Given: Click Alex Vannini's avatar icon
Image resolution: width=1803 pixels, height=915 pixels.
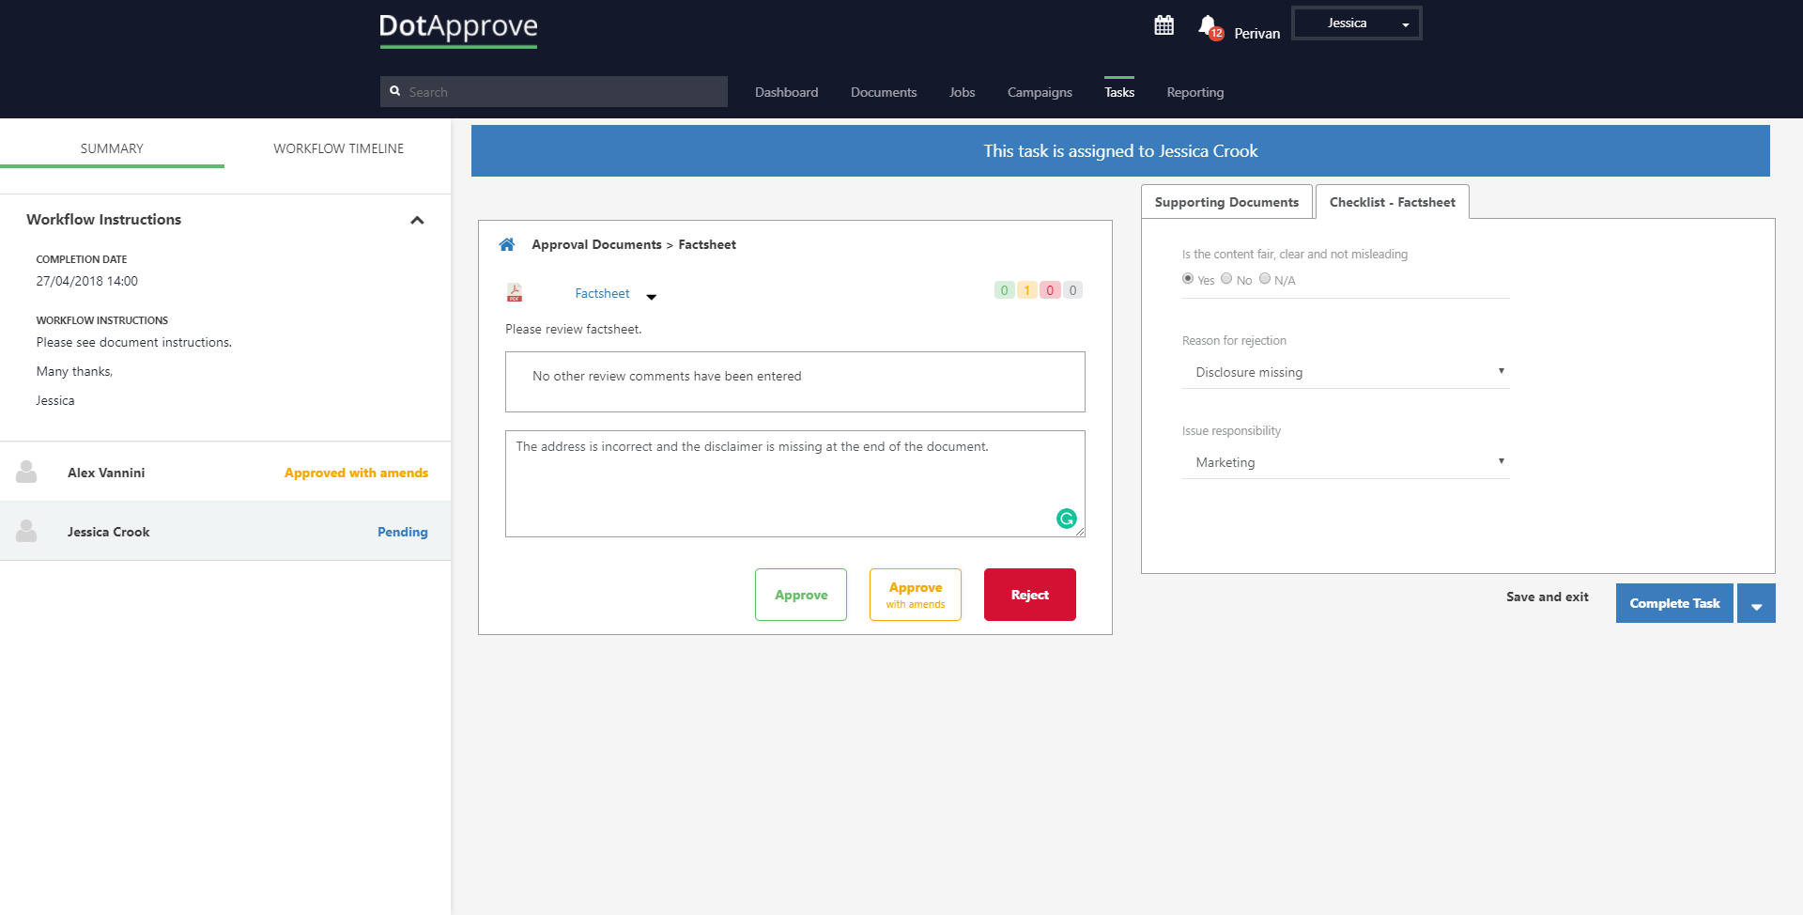Looking at the screenshot, I should click(x=26, y=472).
